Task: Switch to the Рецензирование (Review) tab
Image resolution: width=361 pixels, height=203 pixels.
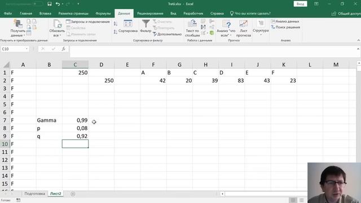Action: coord(150,14)
